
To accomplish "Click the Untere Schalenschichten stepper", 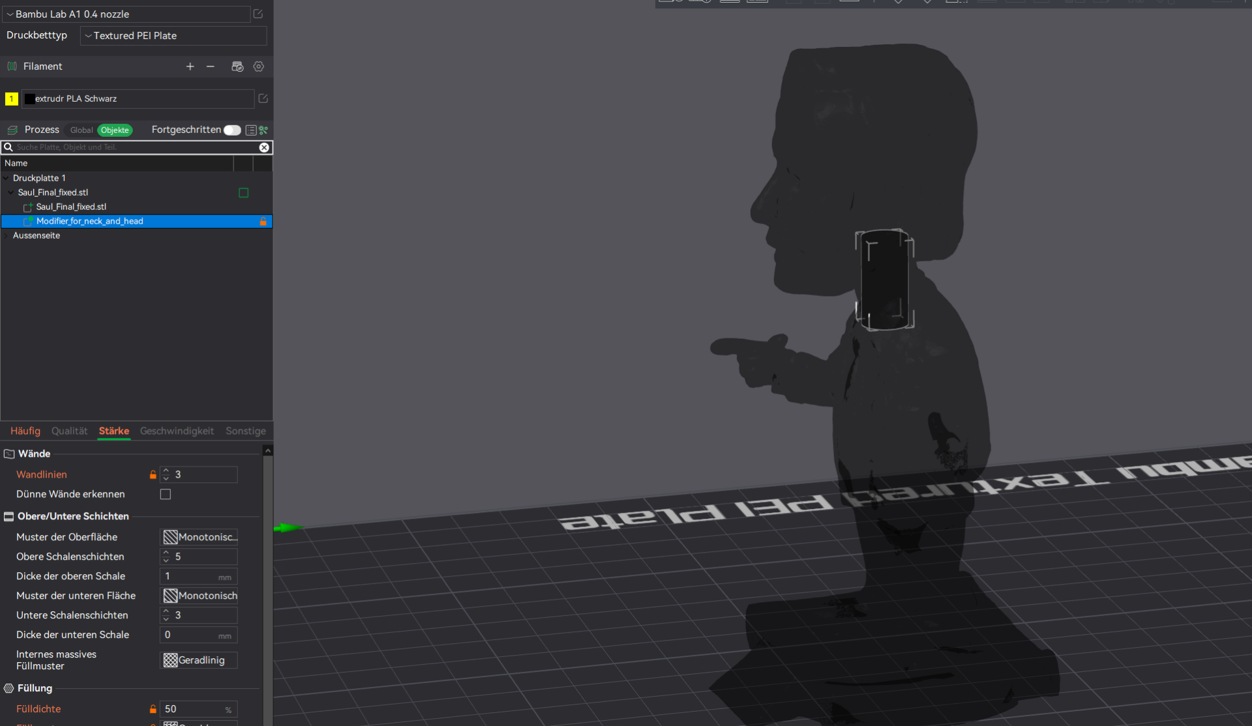I will [166, 615].
